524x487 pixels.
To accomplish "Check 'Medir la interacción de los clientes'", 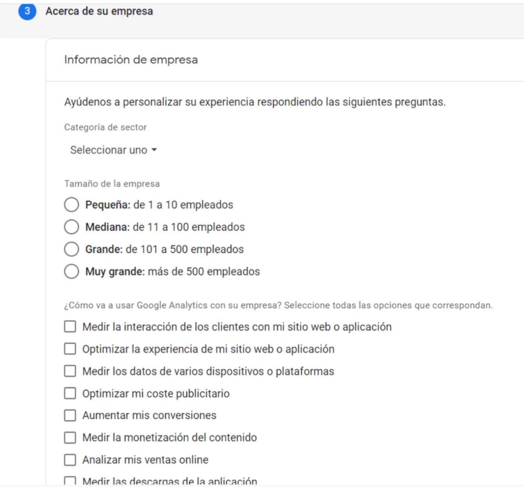I will click(70, 327).
